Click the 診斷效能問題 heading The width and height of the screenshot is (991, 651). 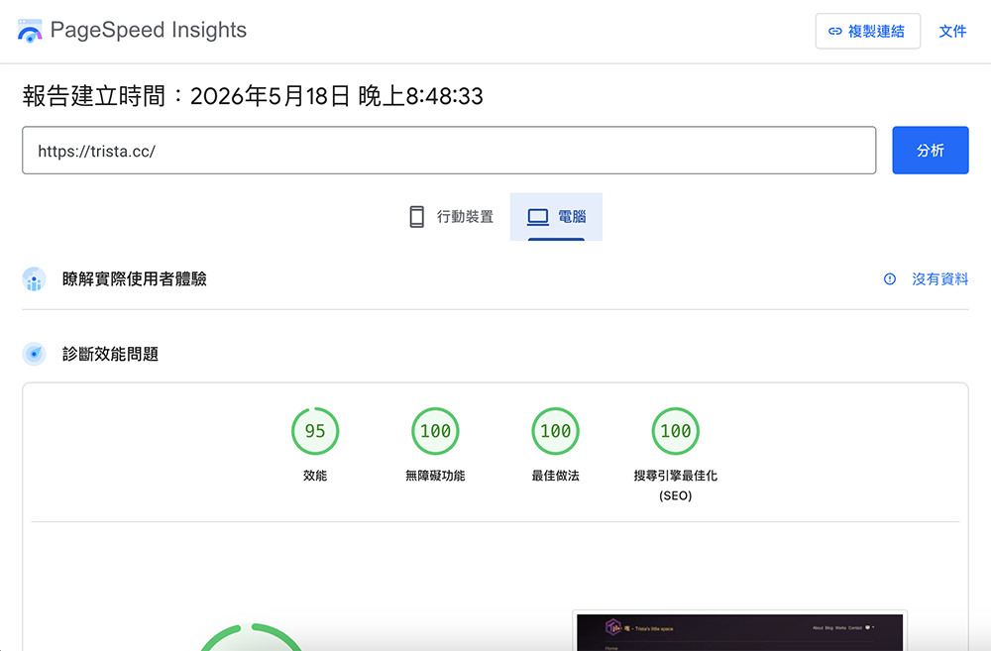[x=111, y=354]
